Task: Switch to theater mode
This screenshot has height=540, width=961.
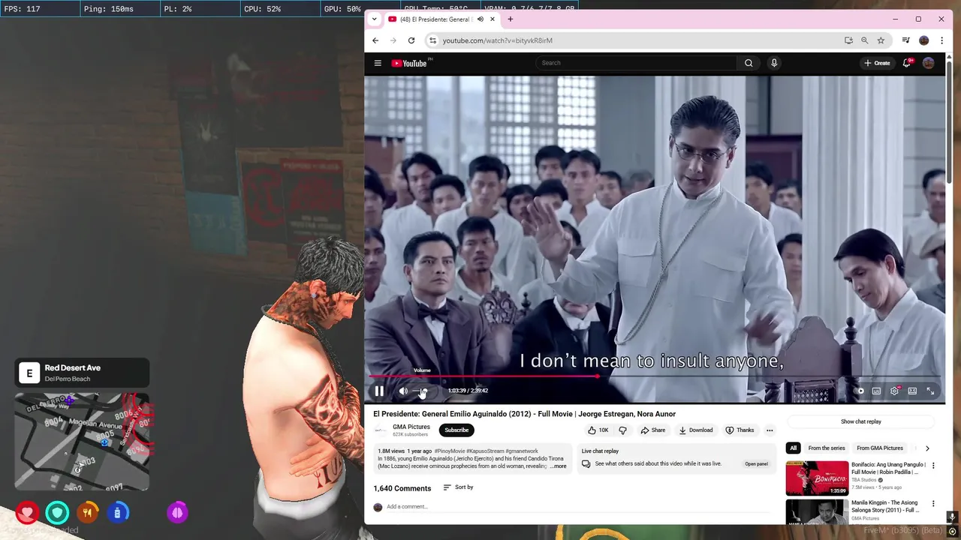Action: point(912,391)
